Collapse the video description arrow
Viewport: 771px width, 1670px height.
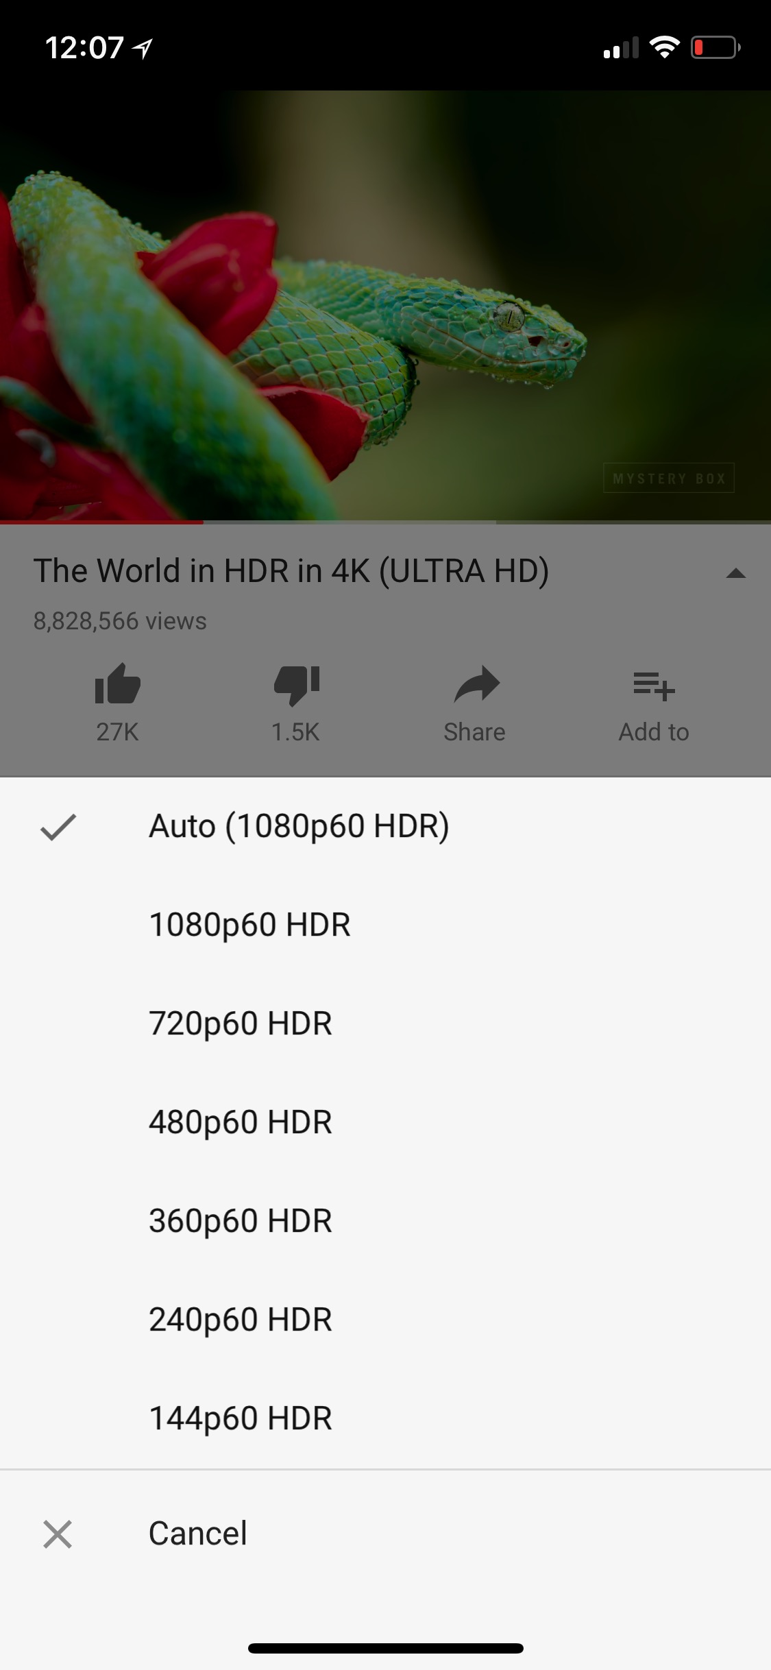pyautogui.click(x=735, y=573)
